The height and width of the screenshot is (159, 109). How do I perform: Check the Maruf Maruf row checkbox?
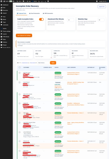pyautogui.click(x=20, y=82)
